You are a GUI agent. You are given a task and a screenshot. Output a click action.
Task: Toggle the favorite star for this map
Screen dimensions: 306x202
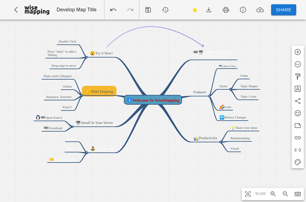pyautogui.click(x=195, y=10)
